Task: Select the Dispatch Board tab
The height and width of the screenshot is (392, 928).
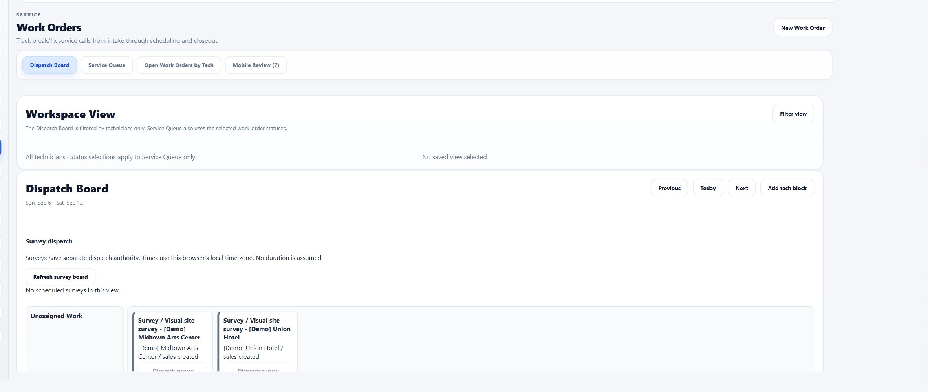Action: pos(49,65)
